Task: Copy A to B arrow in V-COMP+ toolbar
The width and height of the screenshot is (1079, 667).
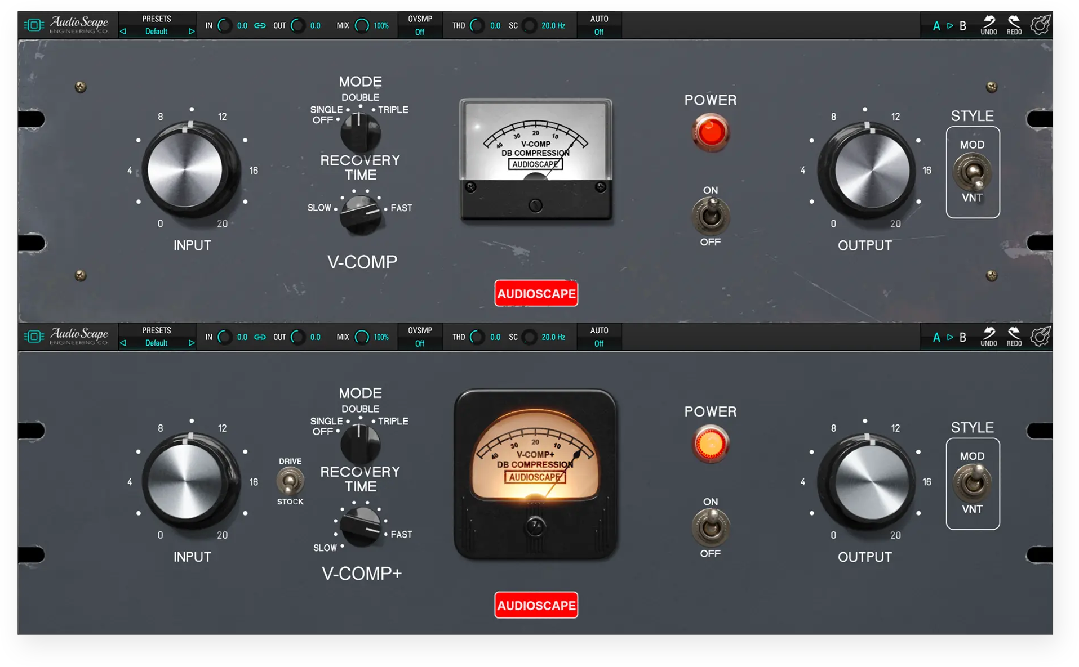Action: [x=950, y=337]
